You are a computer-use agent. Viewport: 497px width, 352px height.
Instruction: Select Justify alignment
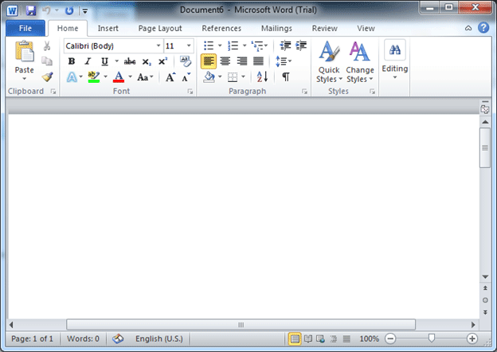[x=259, y=61]
